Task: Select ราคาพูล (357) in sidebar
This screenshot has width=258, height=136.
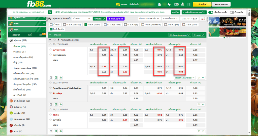Action: tap(20, 52)
